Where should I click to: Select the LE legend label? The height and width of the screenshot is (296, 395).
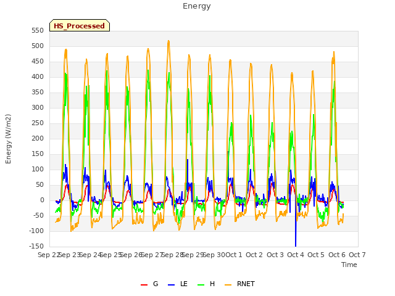click(x=184, y=284)
